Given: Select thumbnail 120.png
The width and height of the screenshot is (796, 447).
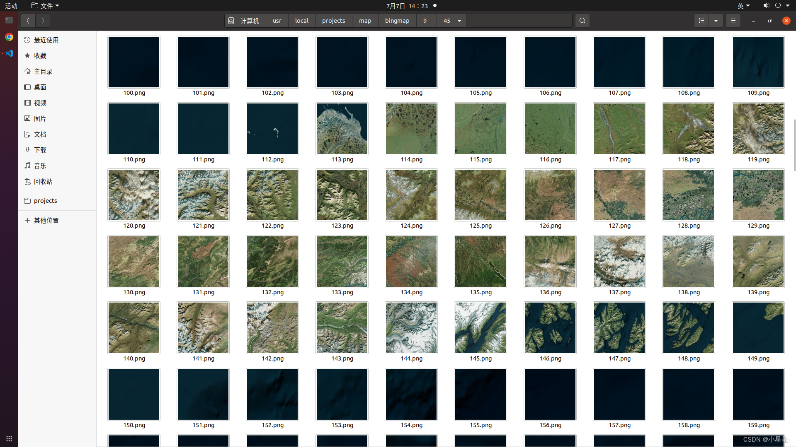Looking at the screenshot, I should click(134, 195).
